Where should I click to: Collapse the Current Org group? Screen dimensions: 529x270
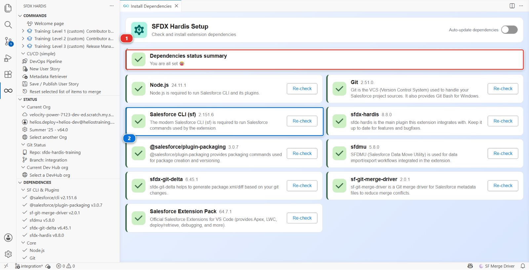(23, 107)
